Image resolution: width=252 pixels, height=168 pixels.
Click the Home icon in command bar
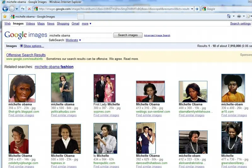[229, 16]
